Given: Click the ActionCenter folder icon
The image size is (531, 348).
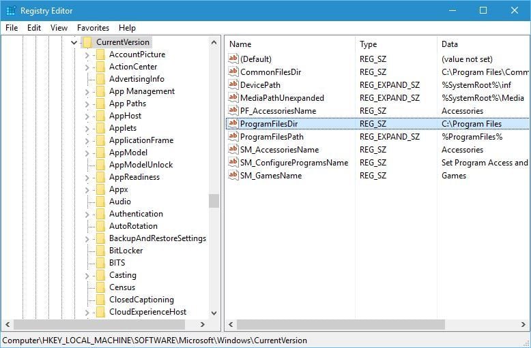Looking at the screenshot, I should point(100,67).
